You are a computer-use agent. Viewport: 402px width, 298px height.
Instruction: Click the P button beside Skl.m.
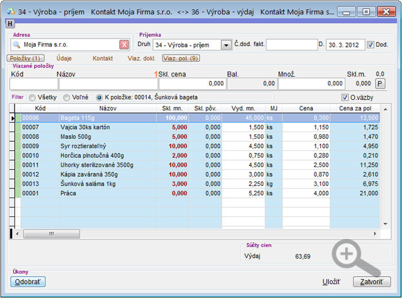(x=380, y=83)
